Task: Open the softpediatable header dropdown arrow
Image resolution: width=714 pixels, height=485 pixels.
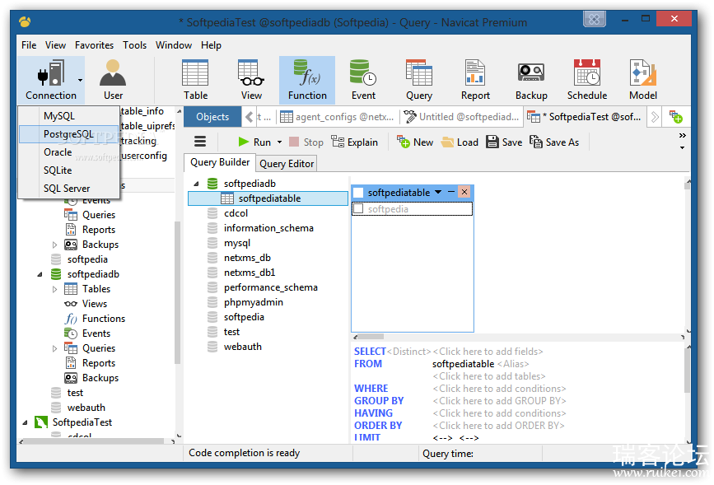Action: [438, 192]
